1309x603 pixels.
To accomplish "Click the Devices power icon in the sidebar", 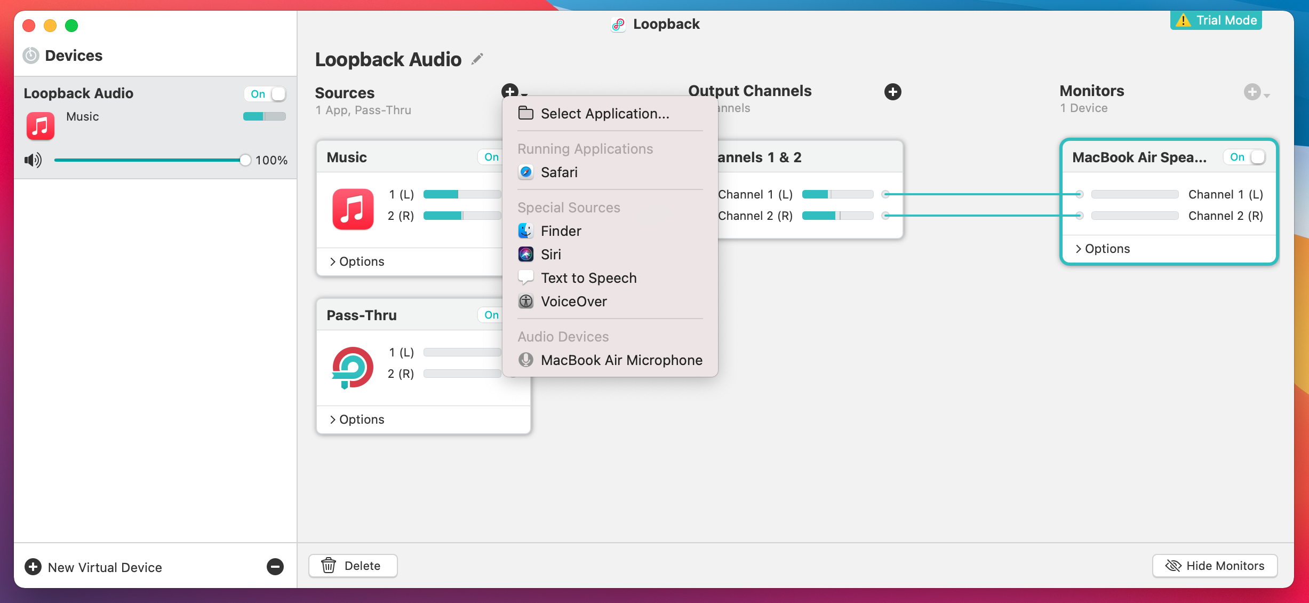I will coord(31,55).
